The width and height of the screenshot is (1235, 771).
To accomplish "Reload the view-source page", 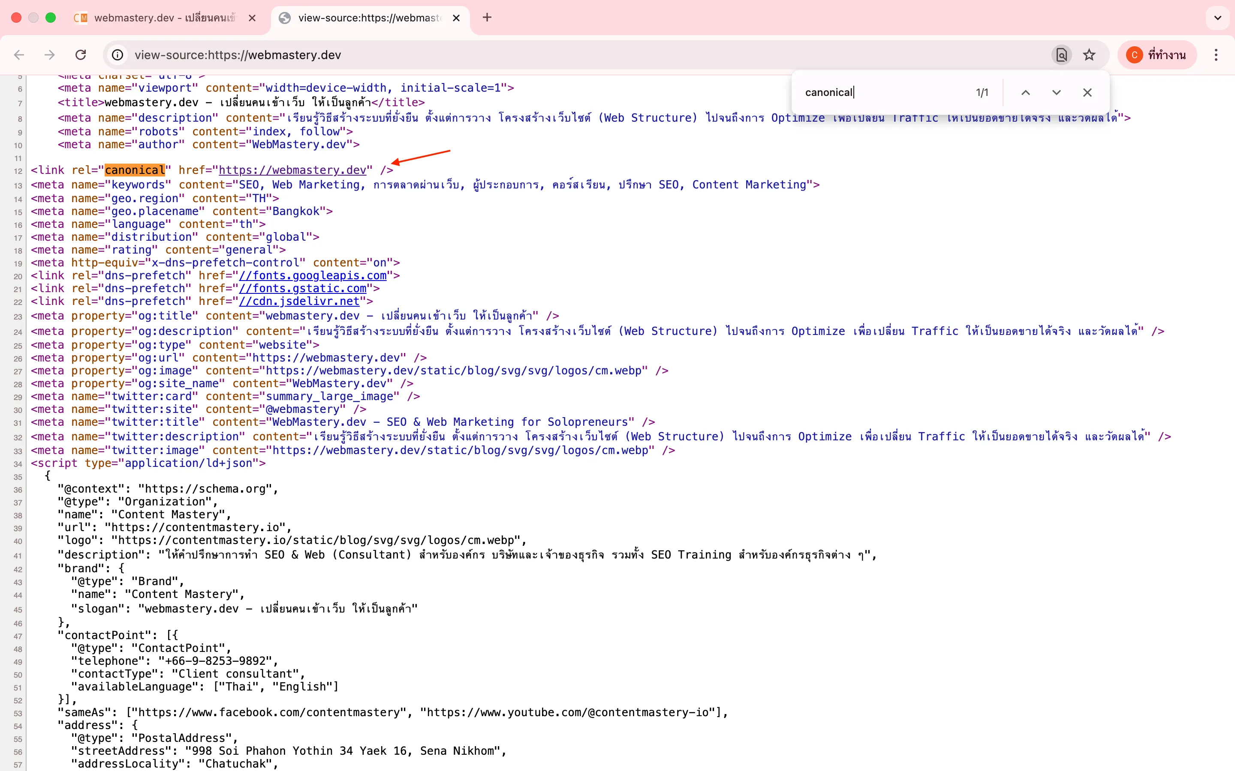I will 80,54.
